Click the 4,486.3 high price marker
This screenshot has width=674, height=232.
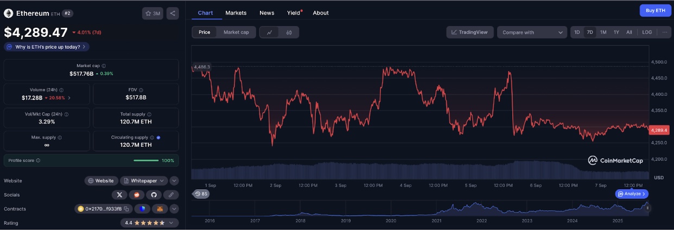click(202, 67)
